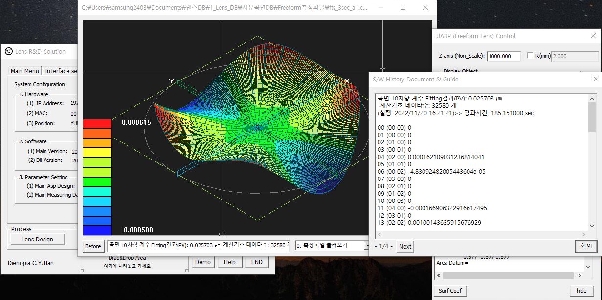Screen dimensions: 602x300
Task: Click the scroll up arrow in History document
Action: click(x=592, y=98)
